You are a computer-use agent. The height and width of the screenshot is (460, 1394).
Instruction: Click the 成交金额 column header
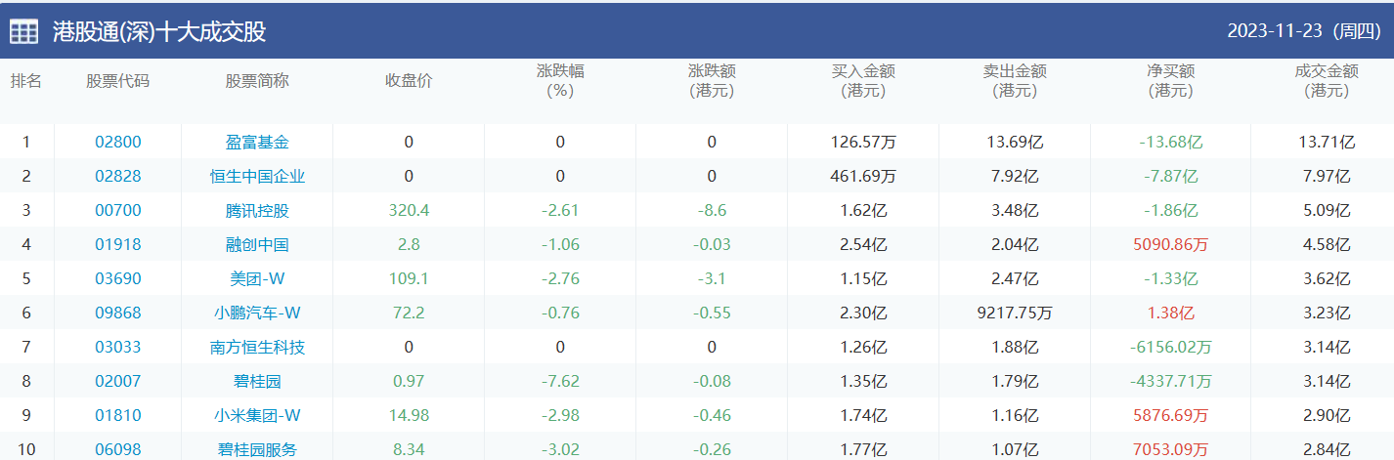[1327, 80]
